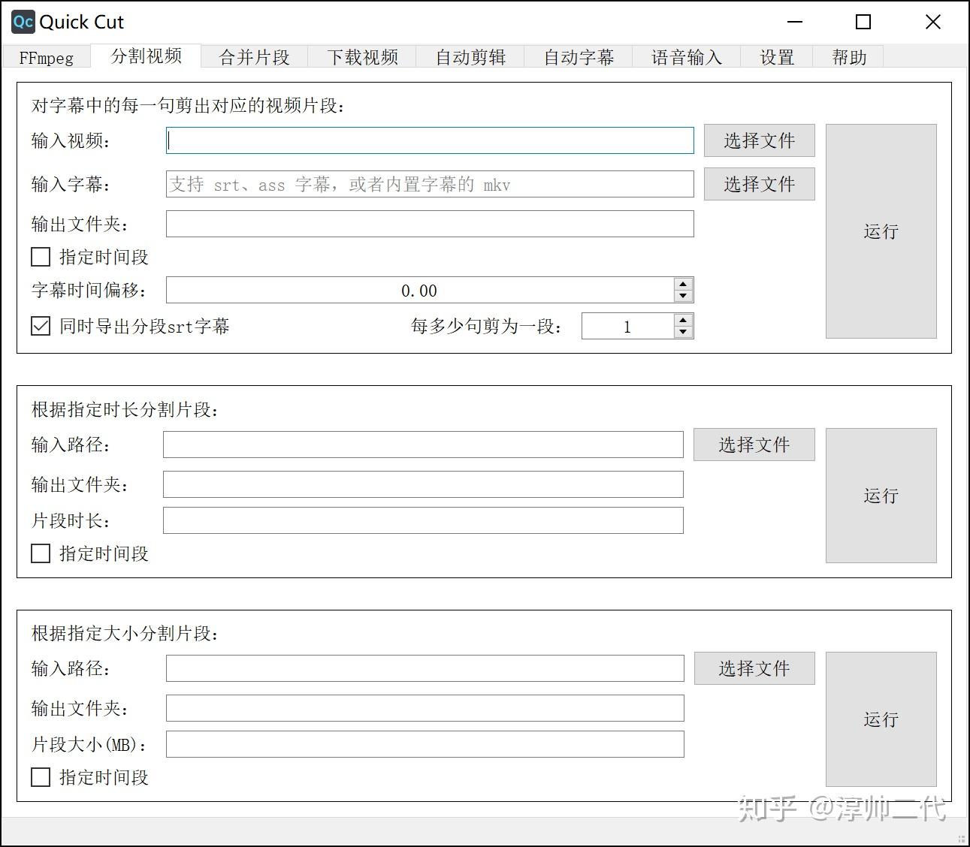
Task: Enable 指定时间段 in the subtitle-cut section
Action: click(40, 257)
